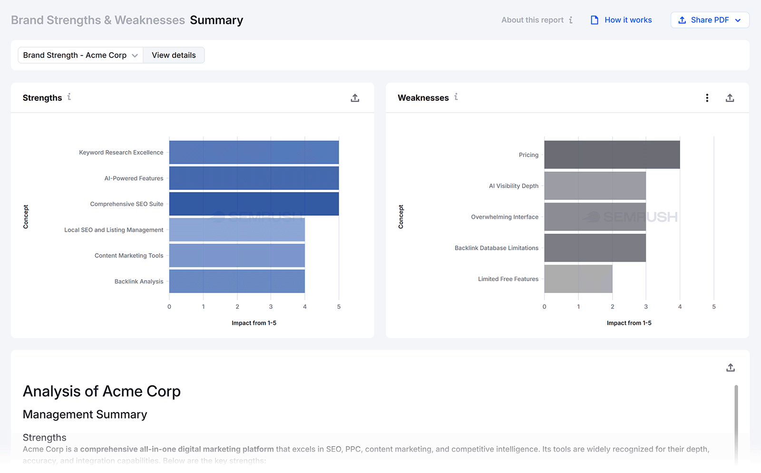The height and width of the screenshot is (473, 761).
Task: Click the Weaknesses info icon
Action: (x=456, y=97)
